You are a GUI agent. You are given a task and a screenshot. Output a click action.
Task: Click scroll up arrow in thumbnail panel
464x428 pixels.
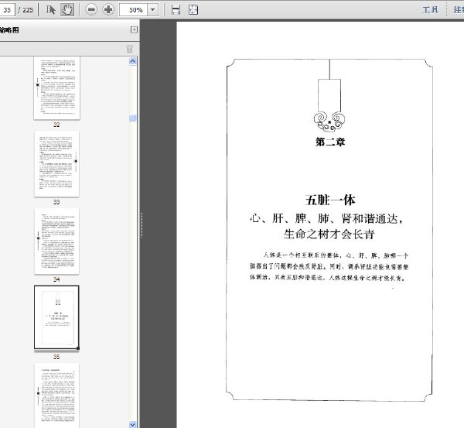coord(132,60)
